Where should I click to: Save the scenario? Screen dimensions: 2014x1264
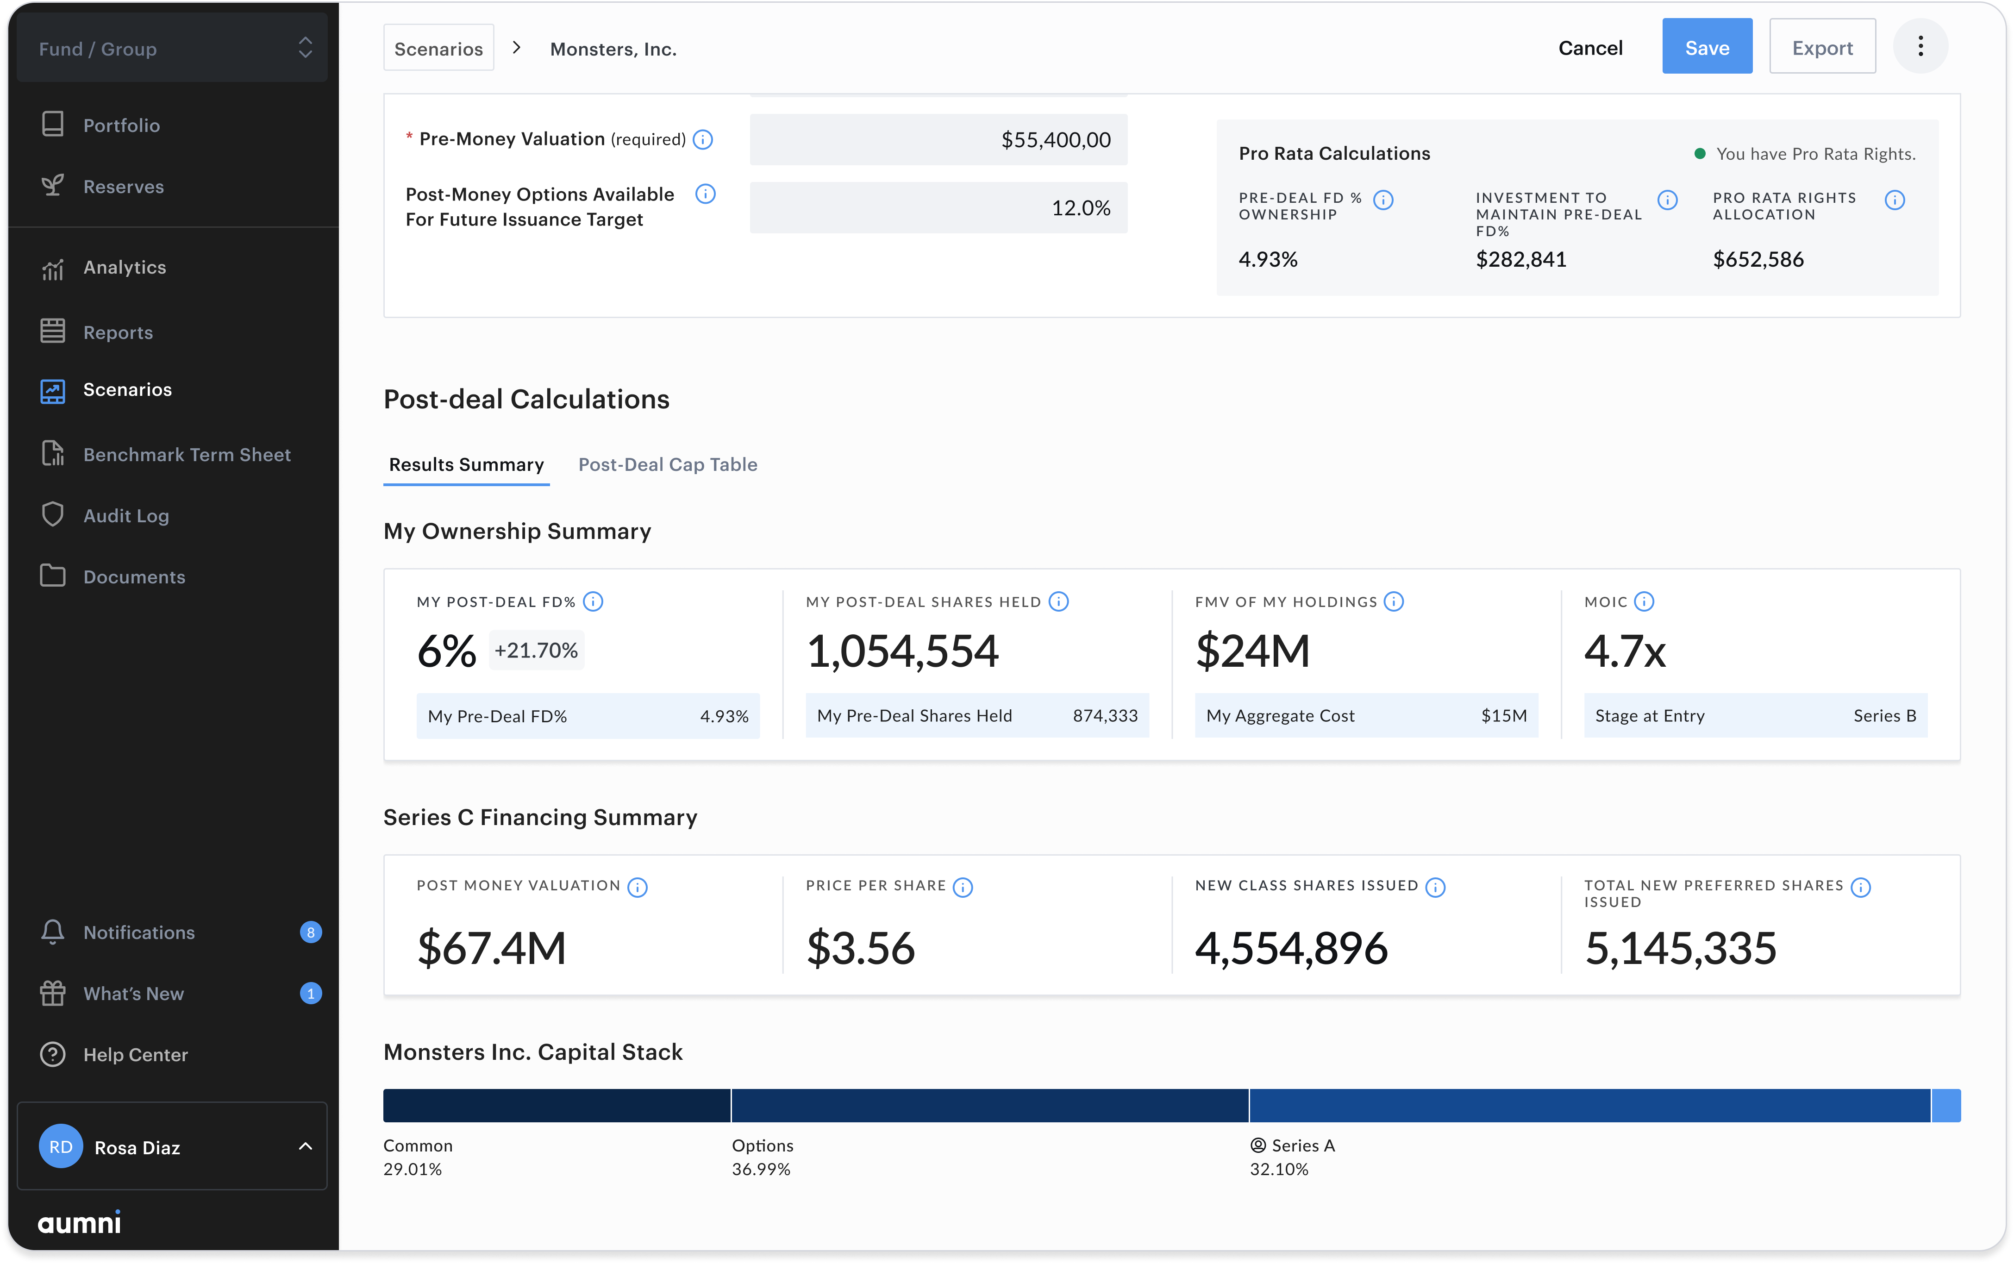tap(1707, 47)
